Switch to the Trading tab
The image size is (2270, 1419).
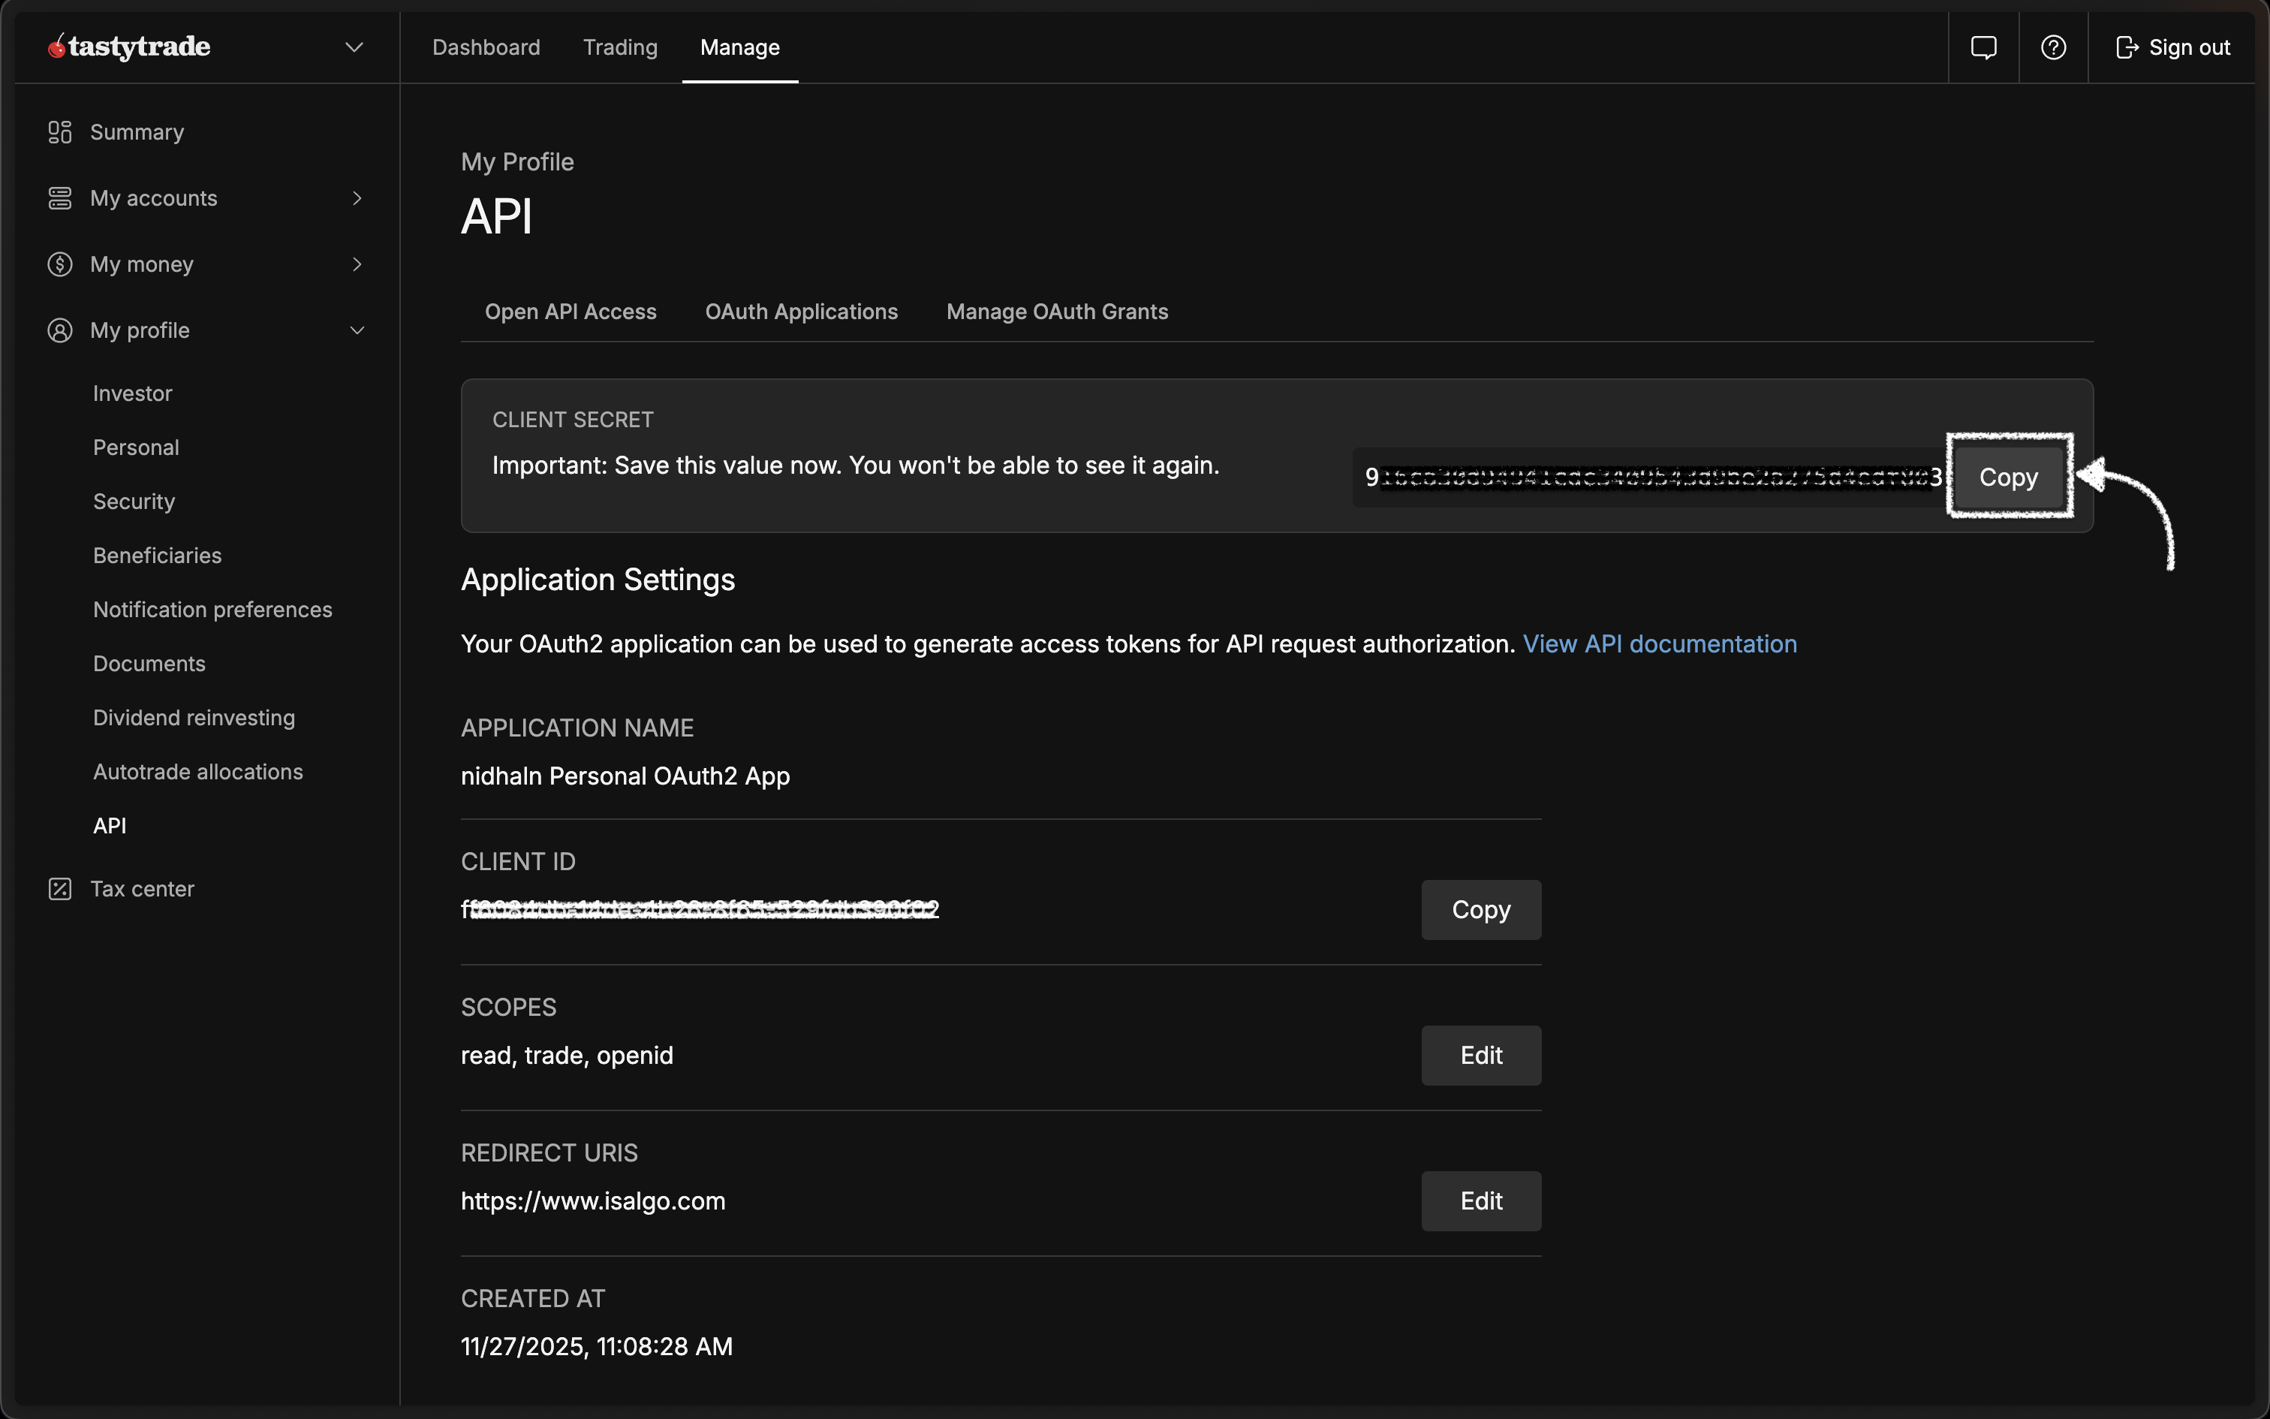(x=620, y=47)
